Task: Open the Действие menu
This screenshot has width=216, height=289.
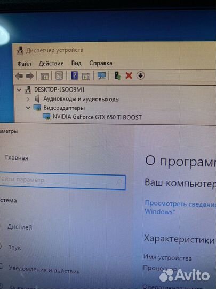Action: (51, 64)
